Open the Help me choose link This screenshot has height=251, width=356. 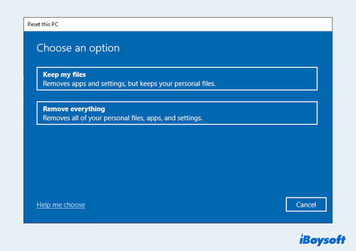pyautogui.click(x=61, y=205)
